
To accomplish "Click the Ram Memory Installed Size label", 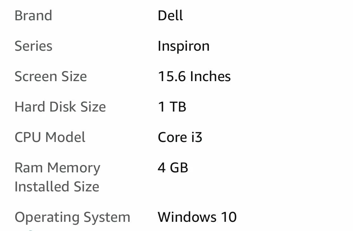I will pos(57,177).
